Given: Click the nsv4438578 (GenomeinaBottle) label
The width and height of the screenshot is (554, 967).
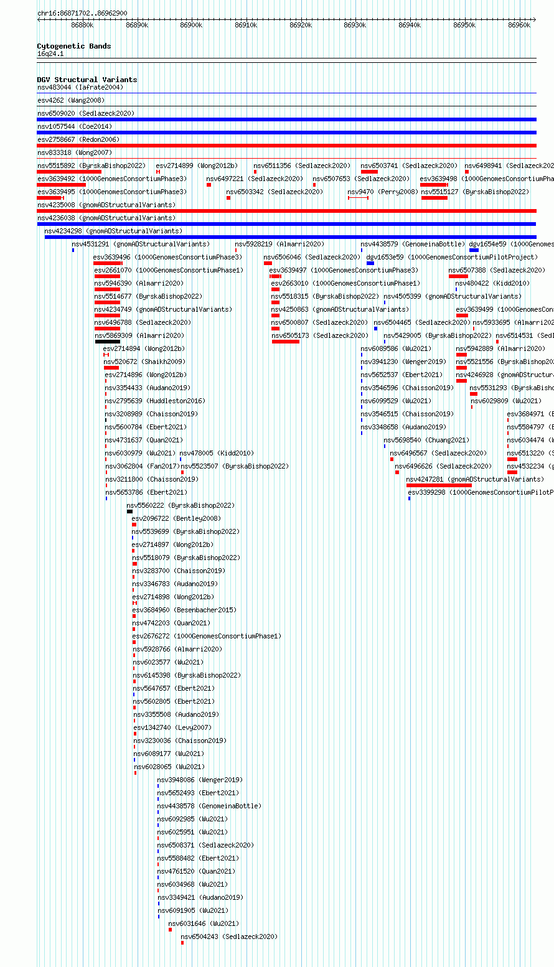Looking at the screenshot, I should pos(209,806).
